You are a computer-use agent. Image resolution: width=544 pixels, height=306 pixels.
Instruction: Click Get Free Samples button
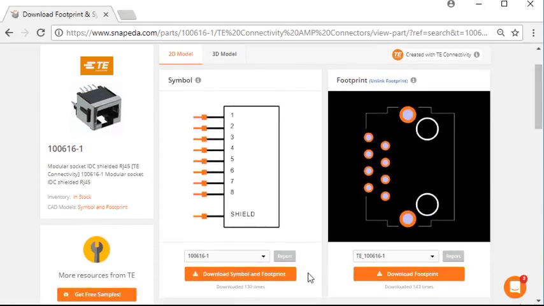point(97,295)
